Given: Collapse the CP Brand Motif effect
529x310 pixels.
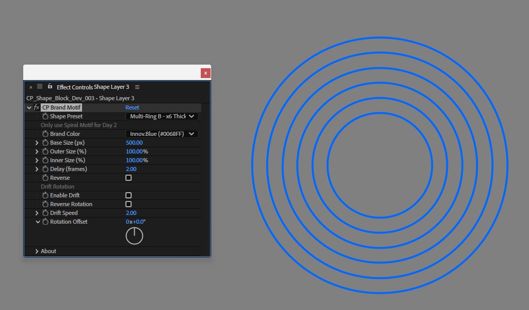Looking at the screenshot, I should pos(29,107).
